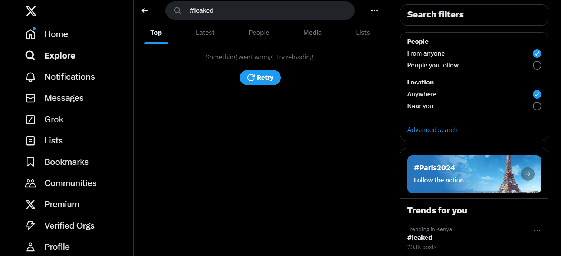561x256 pixels.
Task: Open Home via house icon
Action: (x=30, y=34)
